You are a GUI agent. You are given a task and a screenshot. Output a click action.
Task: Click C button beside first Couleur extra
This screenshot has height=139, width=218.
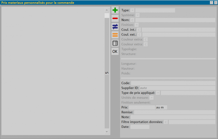(x=146, y=40)
